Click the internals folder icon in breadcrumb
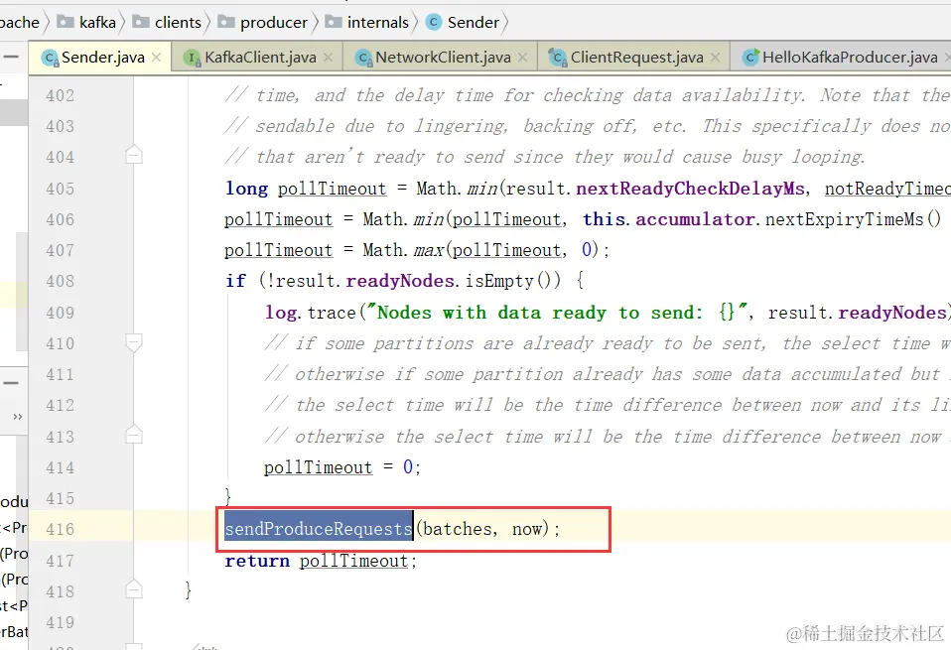The width and height of the screenshot is (951, 650). click(x=333, y=22)
